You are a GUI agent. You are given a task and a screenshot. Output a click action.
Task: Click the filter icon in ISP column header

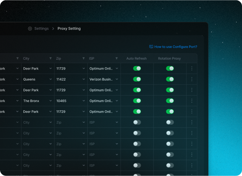117,59
